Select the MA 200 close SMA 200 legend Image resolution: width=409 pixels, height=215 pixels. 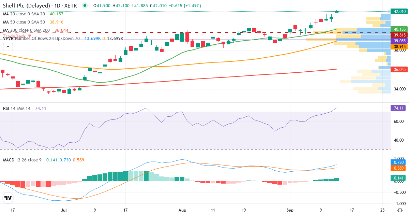pyautogui.click(x=26, y=30)
